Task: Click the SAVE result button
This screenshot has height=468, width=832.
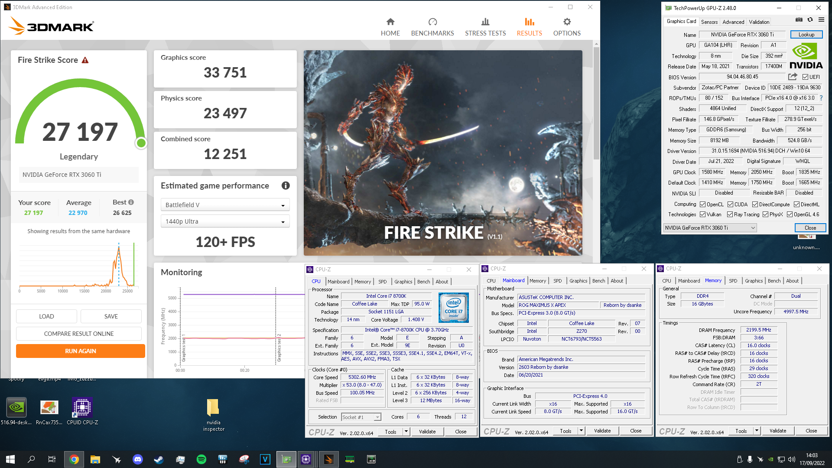Action: pyautogui.click(x=111, y=316)
